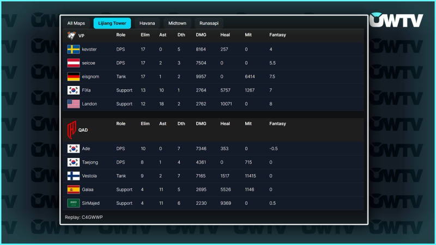Click Ade's fantasy score -0.5
Image resolution: width=436 pixels, height=245 pixels.
[x=274, y=149]
